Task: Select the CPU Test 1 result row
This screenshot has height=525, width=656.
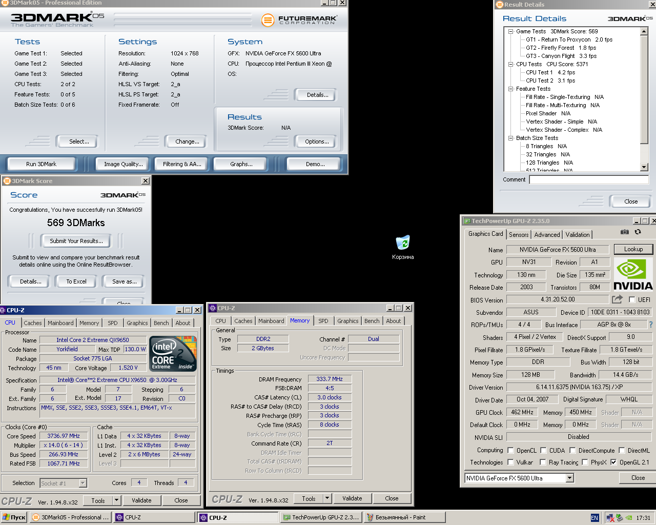Action: pos(550,72)
